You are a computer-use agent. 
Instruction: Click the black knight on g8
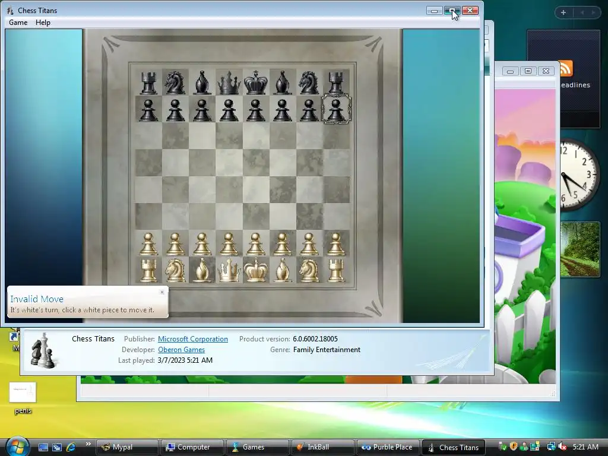coord(309,83)
